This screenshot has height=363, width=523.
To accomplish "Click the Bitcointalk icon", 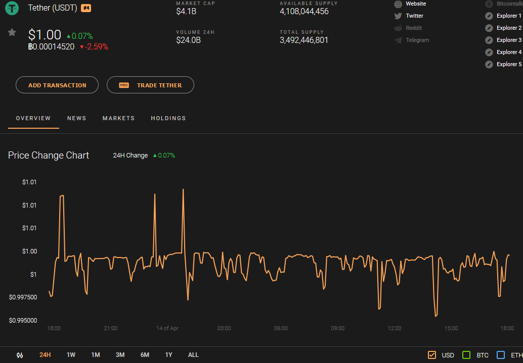I will (489, 4).
